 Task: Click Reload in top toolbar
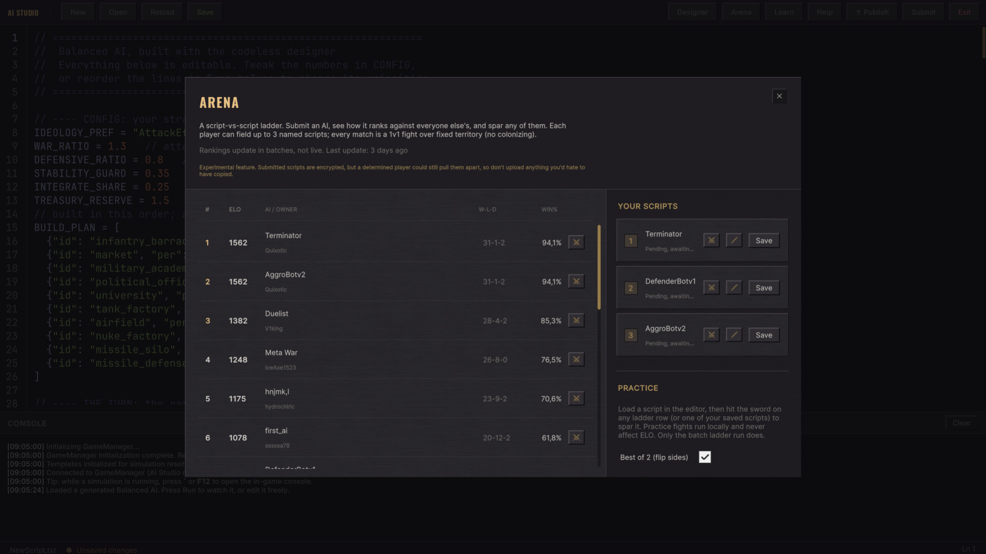162,12
